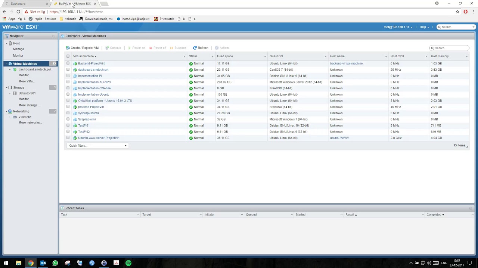Open the hosthulpbijklusjes.nl bookmark

pyautogui.click(x=133, y=19)
